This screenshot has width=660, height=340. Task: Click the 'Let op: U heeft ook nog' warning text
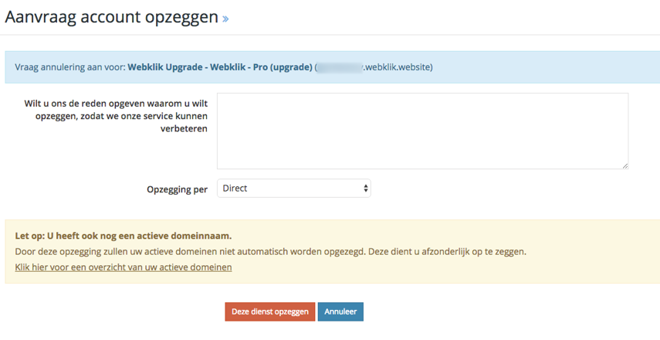124,236
